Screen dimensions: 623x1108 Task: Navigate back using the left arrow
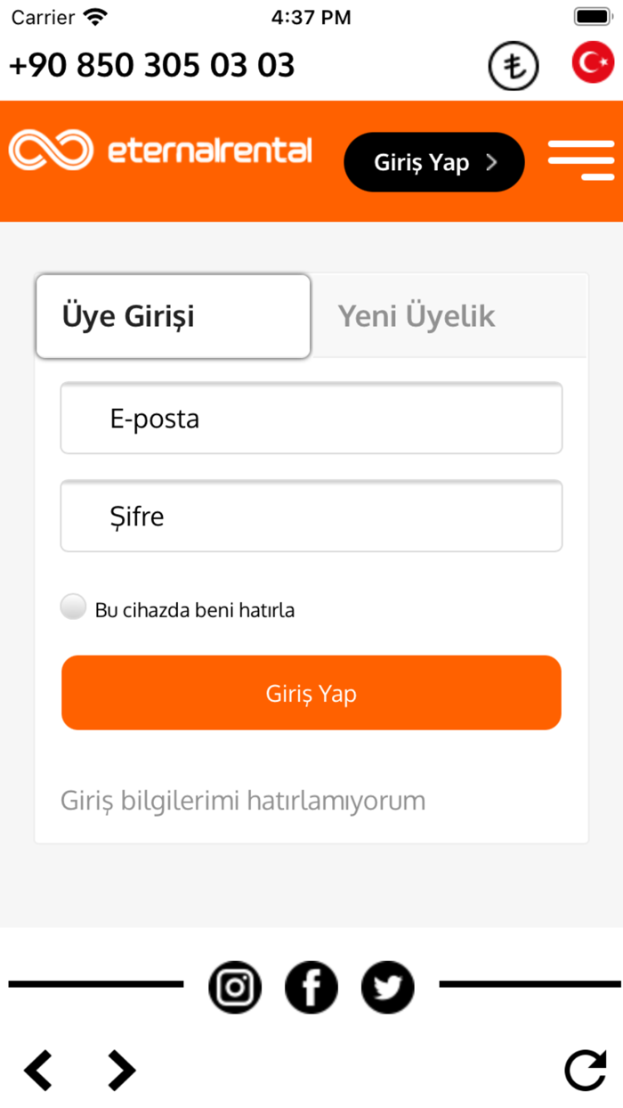point(37,1070)
